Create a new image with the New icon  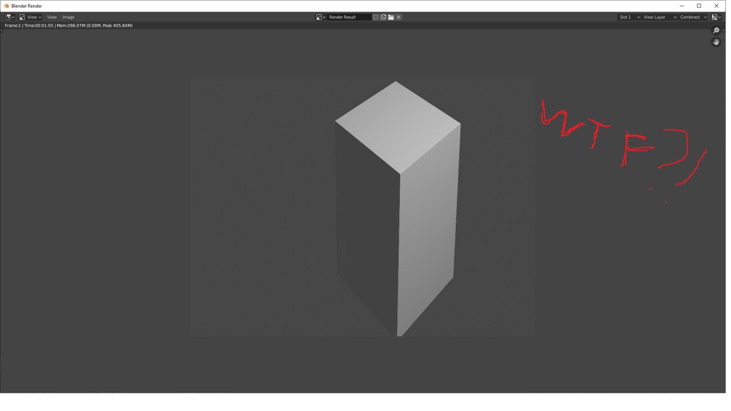(x=383, y=17)
